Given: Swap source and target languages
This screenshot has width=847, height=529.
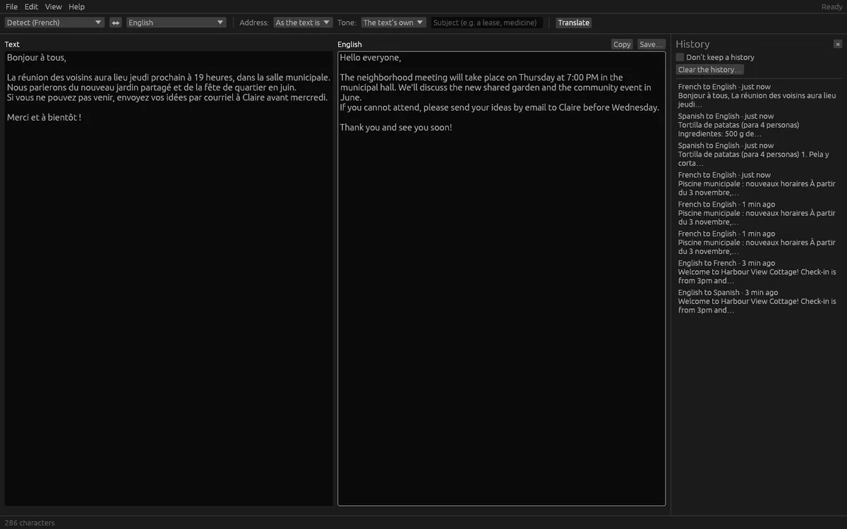Looking at the screenshot, I should [116, 23].
